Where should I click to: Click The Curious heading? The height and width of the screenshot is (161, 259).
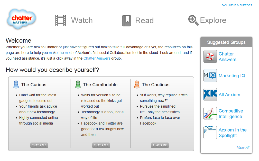34,85
